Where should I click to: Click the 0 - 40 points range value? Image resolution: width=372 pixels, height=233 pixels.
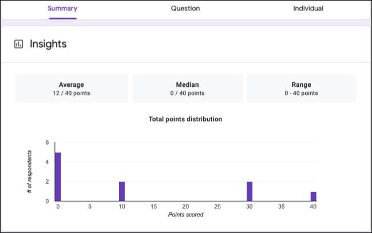coord(301,93)
